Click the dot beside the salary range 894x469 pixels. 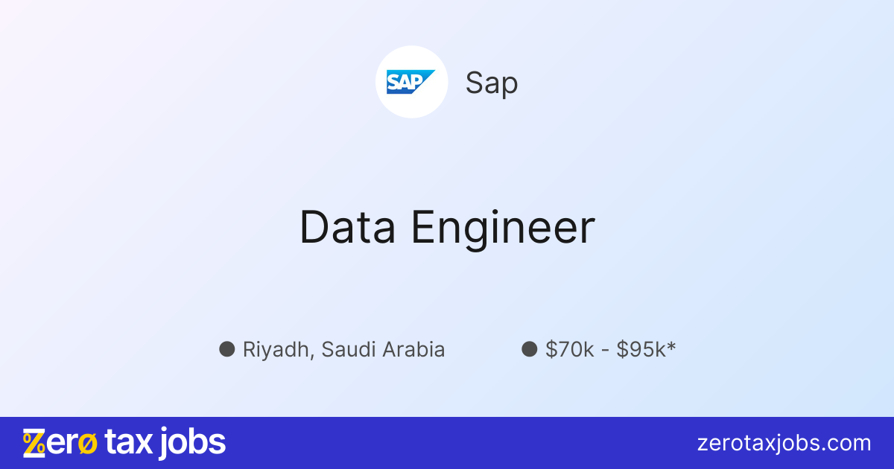click(x=530, y=348)
